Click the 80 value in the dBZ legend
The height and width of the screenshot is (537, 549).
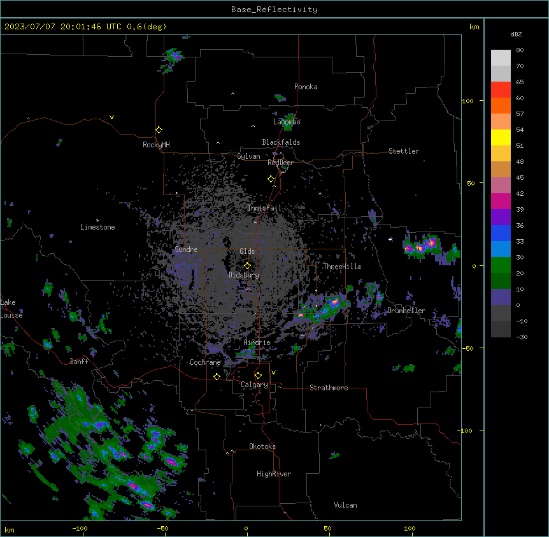520,50
